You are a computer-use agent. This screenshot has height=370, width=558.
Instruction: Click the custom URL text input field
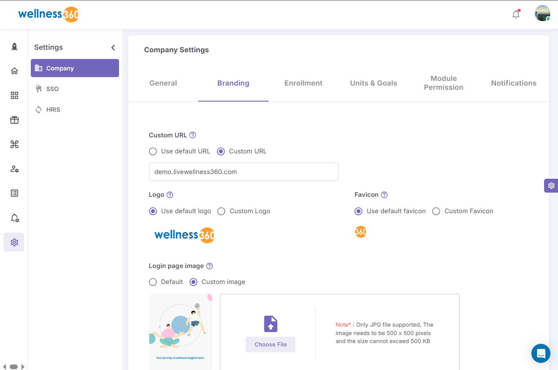pyautogui.click(x=244, y=172)
